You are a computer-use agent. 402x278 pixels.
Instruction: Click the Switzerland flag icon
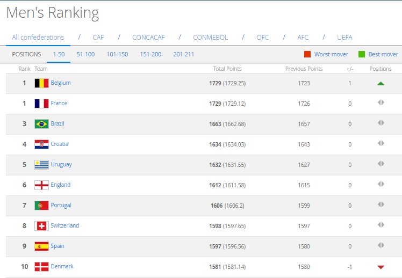[41, 226]
